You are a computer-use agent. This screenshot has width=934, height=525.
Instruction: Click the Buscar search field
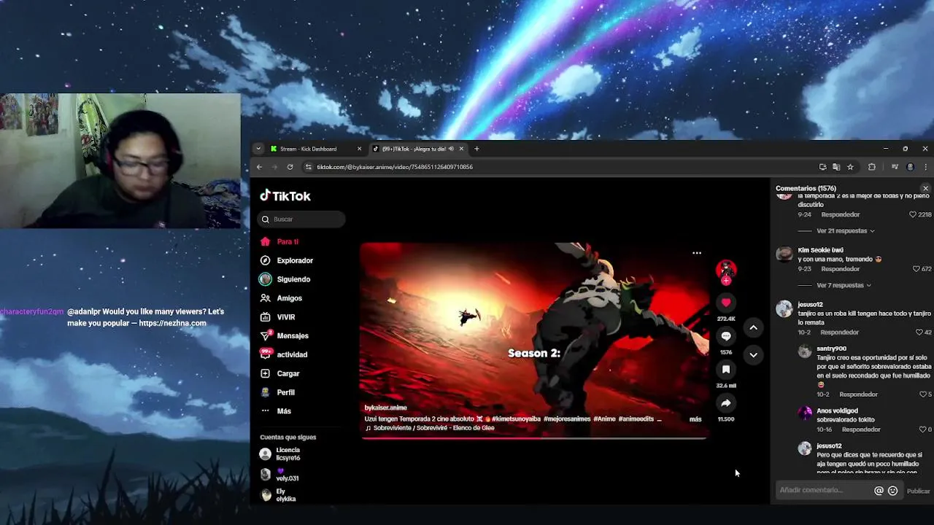click(301, 219)
